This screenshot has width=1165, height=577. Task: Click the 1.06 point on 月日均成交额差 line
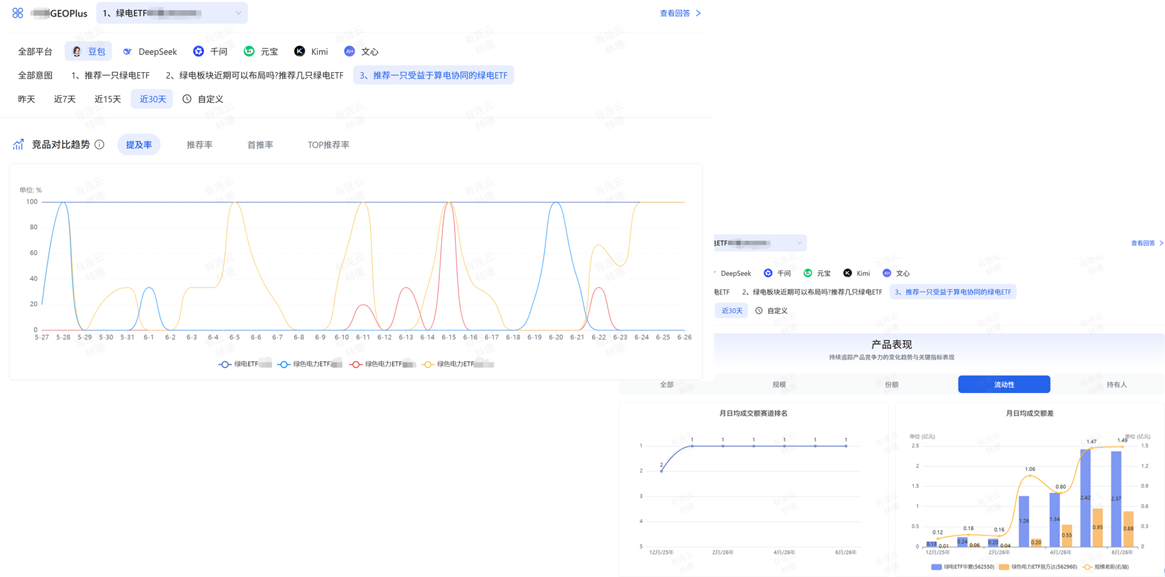pos(1029,475)
